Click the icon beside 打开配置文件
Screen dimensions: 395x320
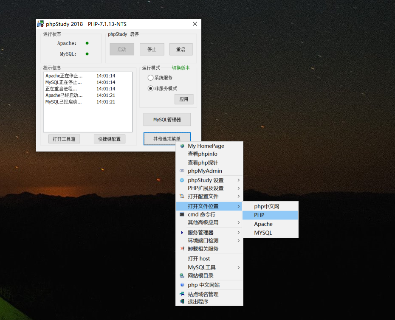182,196
